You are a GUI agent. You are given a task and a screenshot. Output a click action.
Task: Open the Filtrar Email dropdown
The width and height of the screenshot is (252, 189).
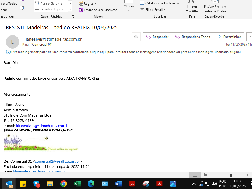tap(153, 10)
